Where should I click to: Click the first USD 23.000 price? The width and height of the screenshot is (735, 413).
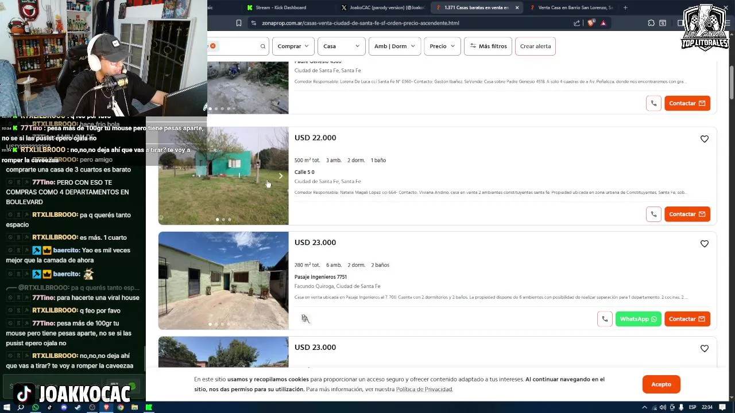coord(315,243)
